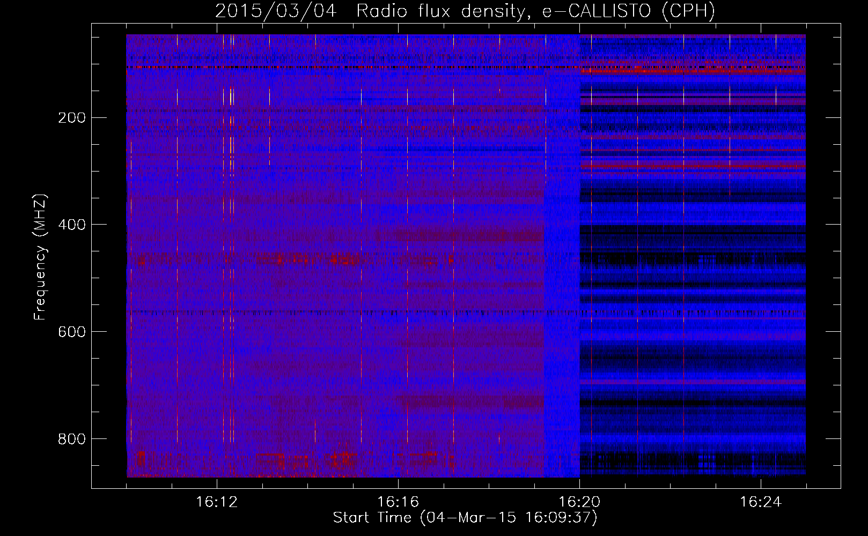868x536 pixels.
Task: Click the 800 frequency tick label
Action: (x=71, y=439)
